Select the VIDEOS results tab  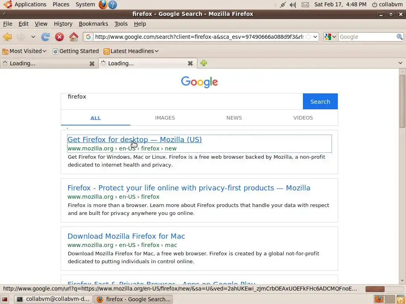click(x=303, y=118)
